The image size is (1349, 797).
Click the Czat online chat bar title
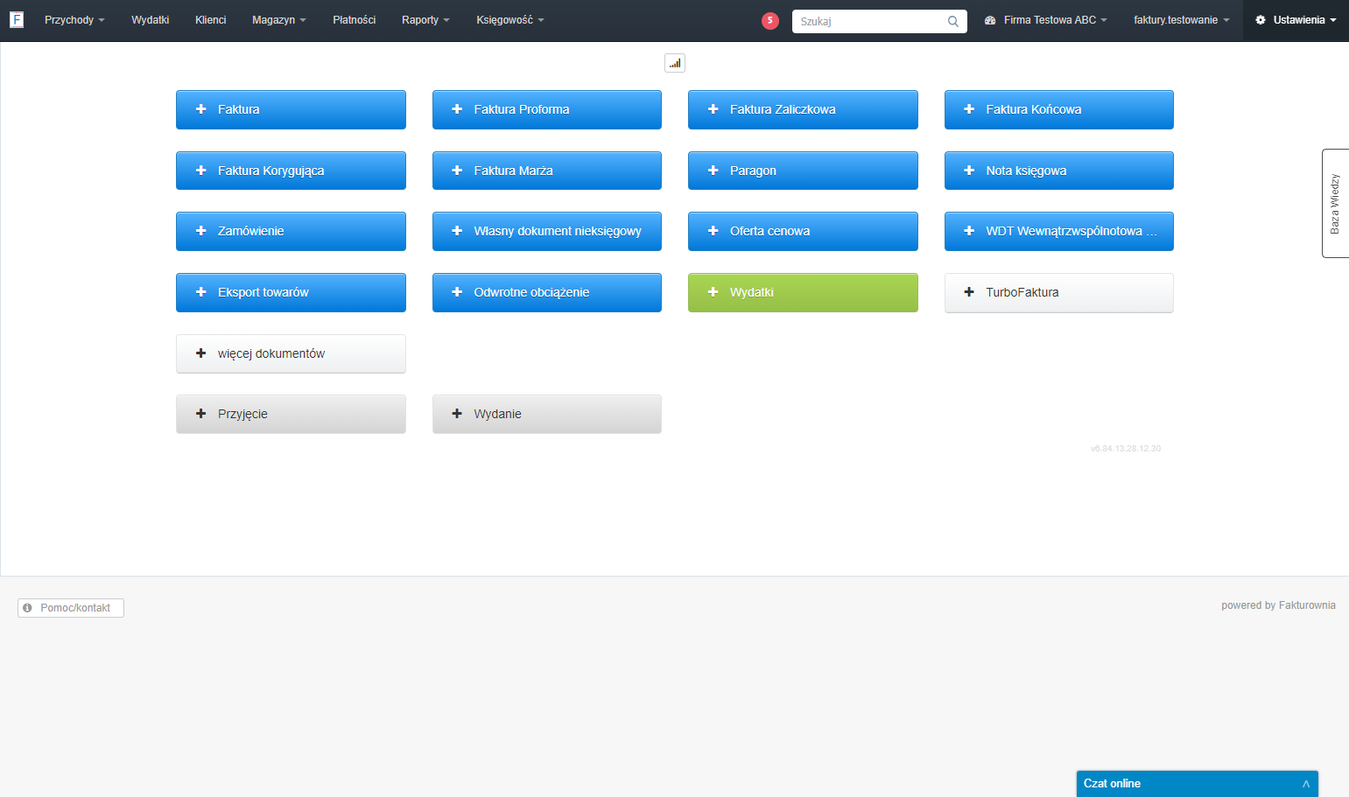[1112, 784]
